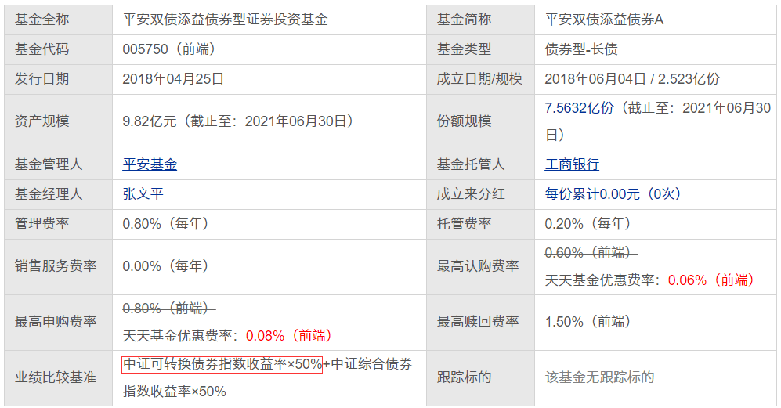Image resolution: width=781 pixels, height=408 pixels.
Task: Select the asset size 9.82亿元 value
Action: pos(150,121)
